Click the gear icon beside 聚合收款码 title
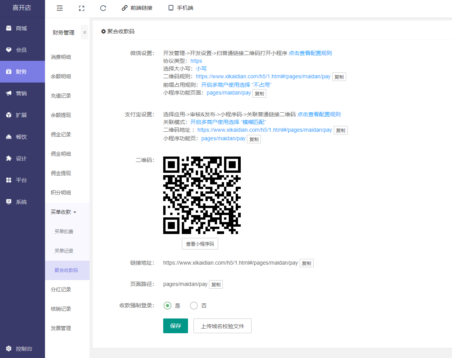Image resolution: width=452 pixels, height=358 pixels. click(104, 31)
